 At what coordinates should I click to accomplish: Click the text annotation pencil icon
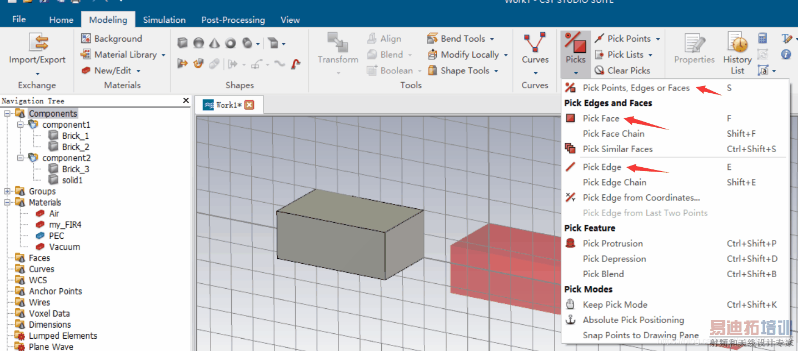point(786,38)
